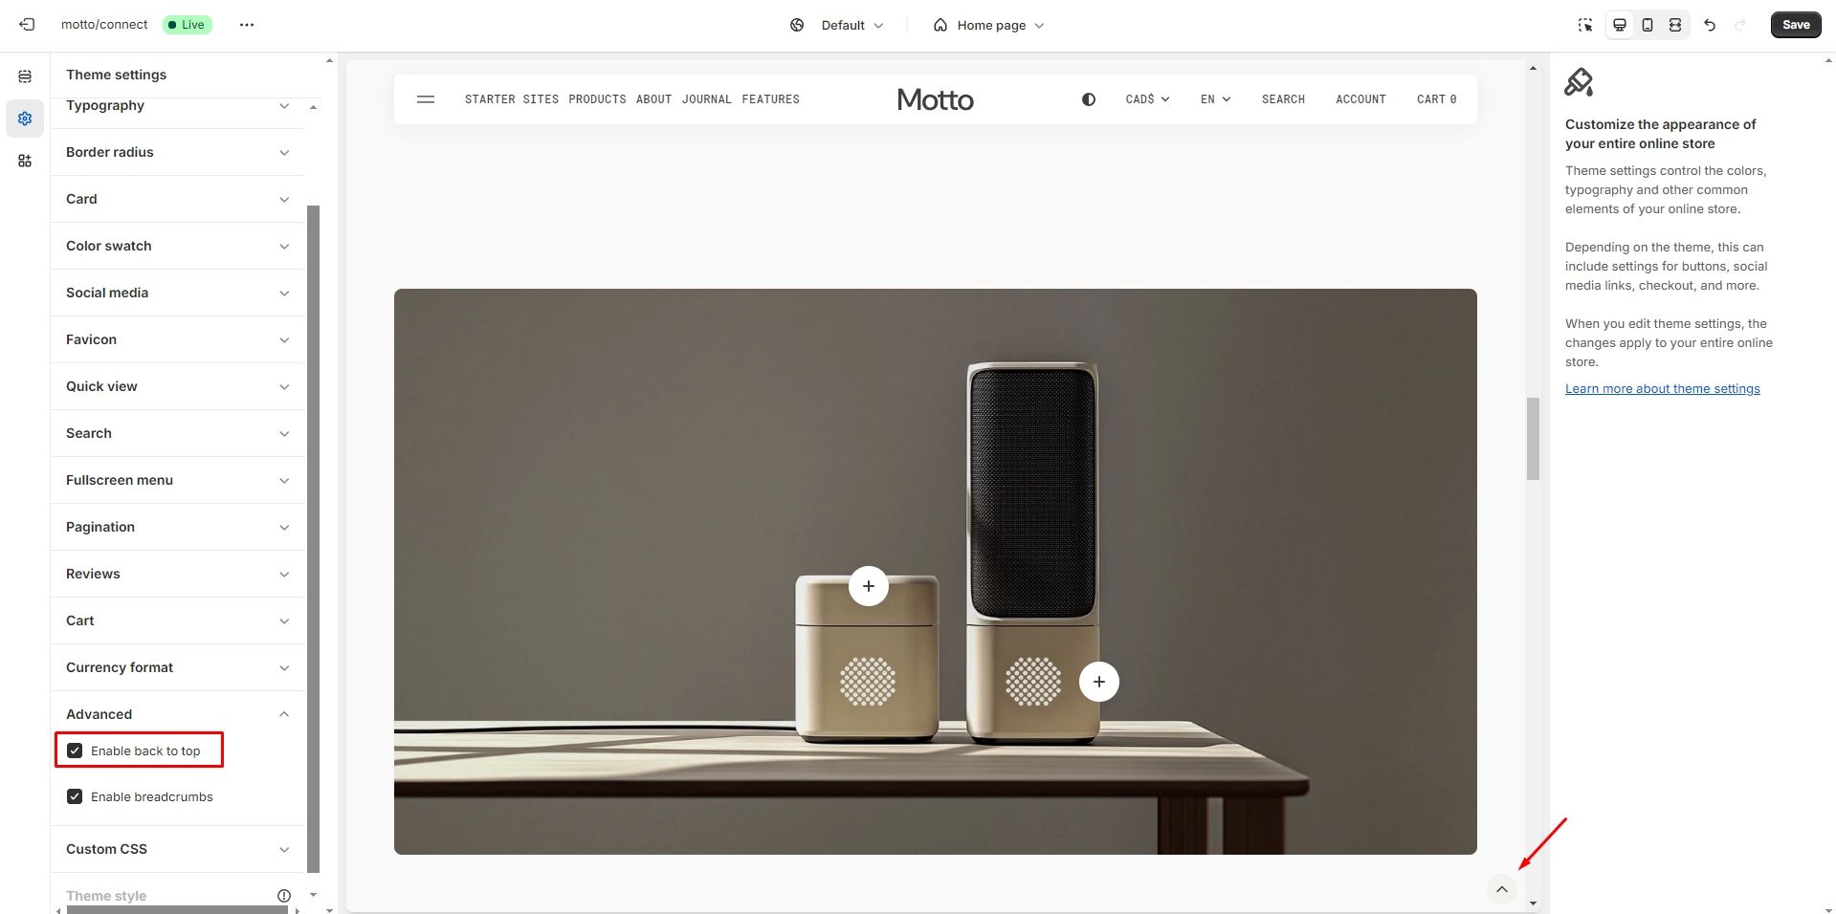Click the preview vertical scrollbar thumb
The width and height of the screenshot is (1836, 914).
[x=1533, y=439]
